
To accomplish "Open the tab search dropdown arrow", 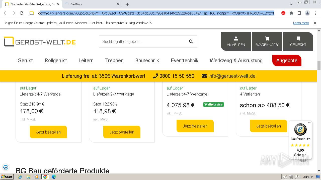I will [x=291, y=4].
